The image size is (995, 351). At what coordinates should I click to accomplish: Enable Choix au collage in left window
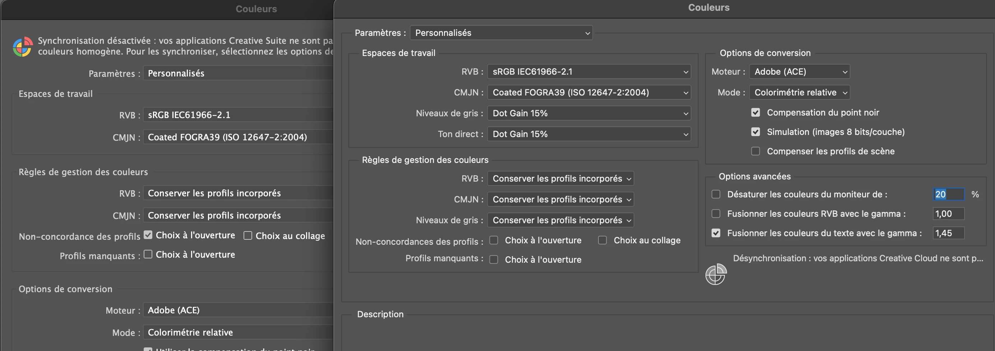coord(247,235)
